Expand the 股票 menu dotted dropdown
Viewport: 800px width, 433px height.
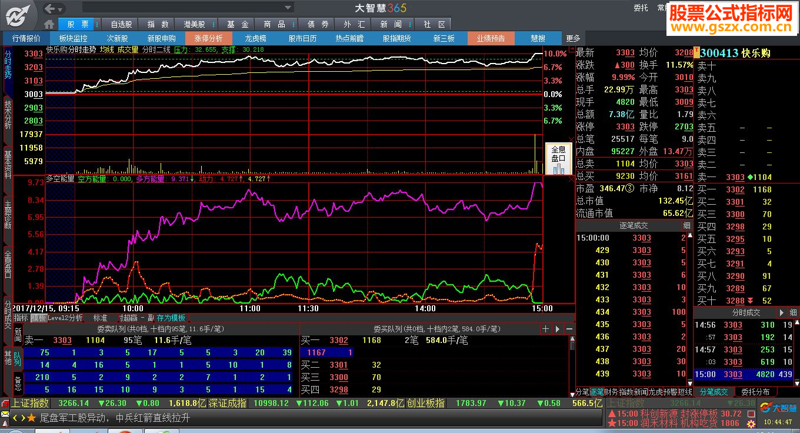(97, 24)
